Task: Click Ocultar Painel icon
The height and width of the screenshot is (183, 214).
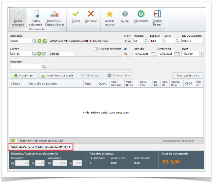Action: (157, 14)
